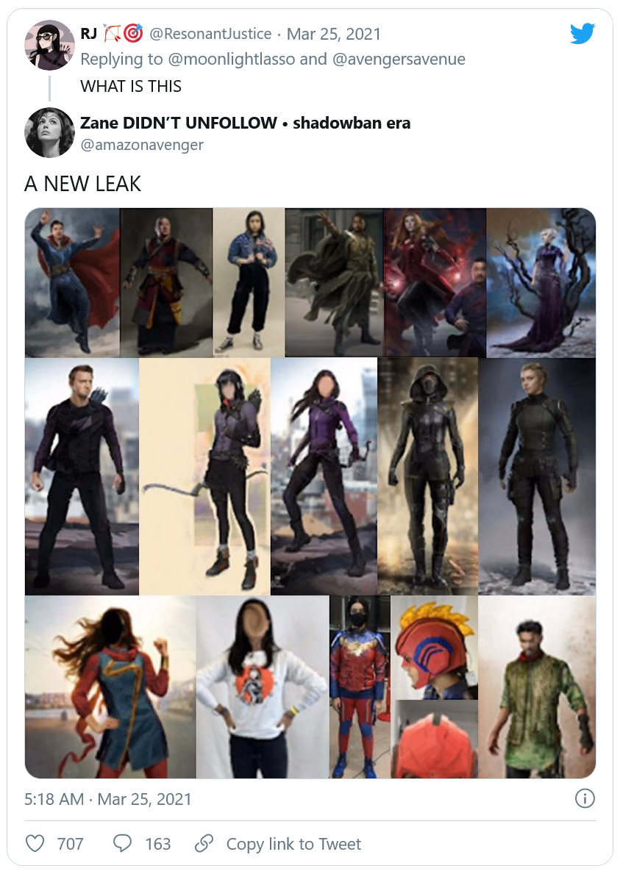This screenshot has width=620, height=874.
Task: Open the tweet info circle icon
Action: pos(584,798)
